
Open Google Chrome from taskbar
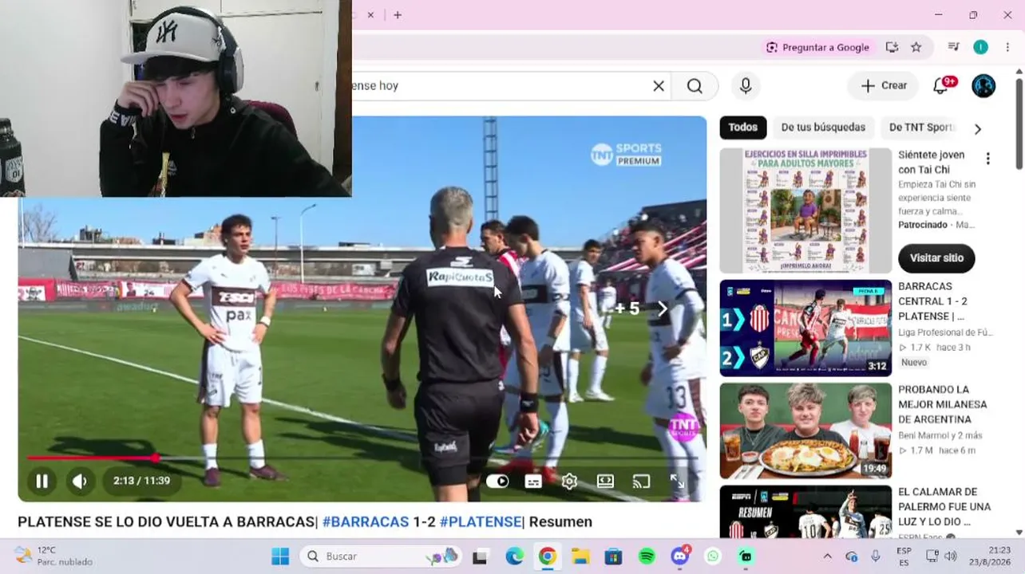point(548,556)
